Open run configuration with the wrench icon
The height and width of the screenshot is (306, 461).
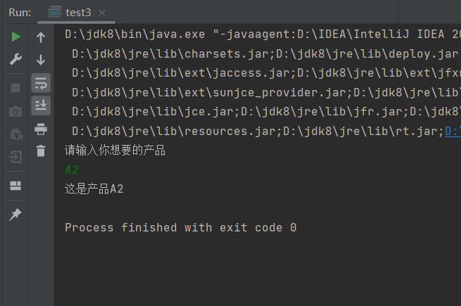coord(15,60)
